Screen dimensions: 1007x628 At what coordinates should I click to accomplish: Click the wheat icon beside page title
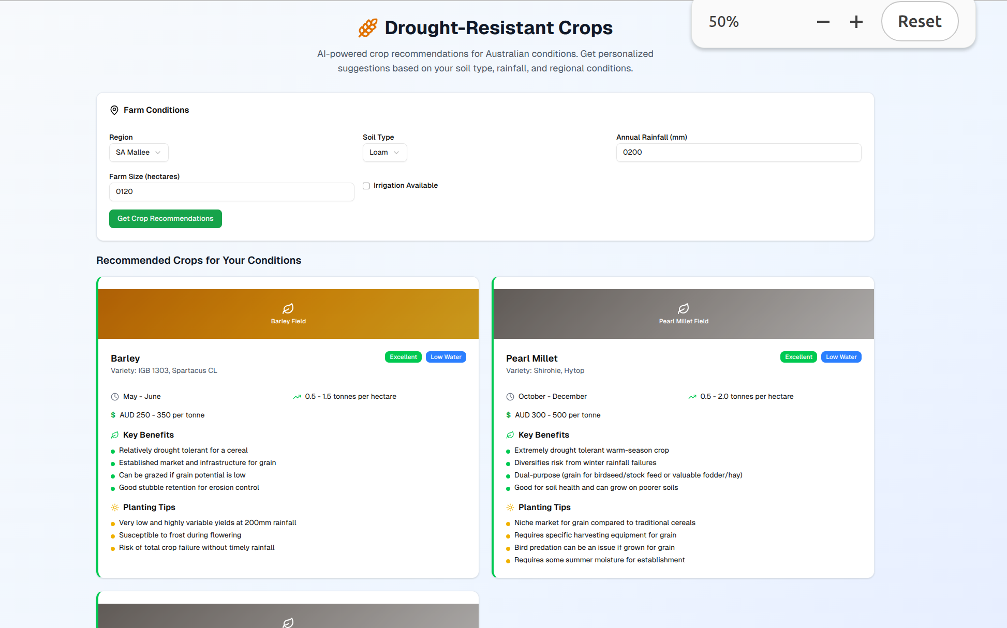click(x=368, y=28)
